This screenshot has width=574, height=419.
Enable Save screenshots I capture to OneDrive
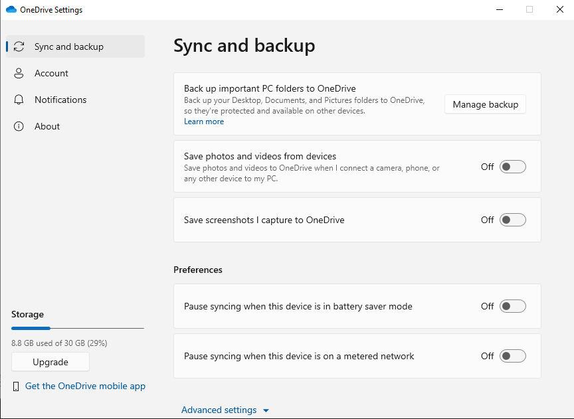(512, 220)
